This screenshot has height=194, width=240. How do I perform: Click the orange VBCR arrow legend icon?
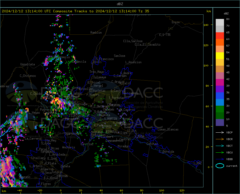point(220,139)
